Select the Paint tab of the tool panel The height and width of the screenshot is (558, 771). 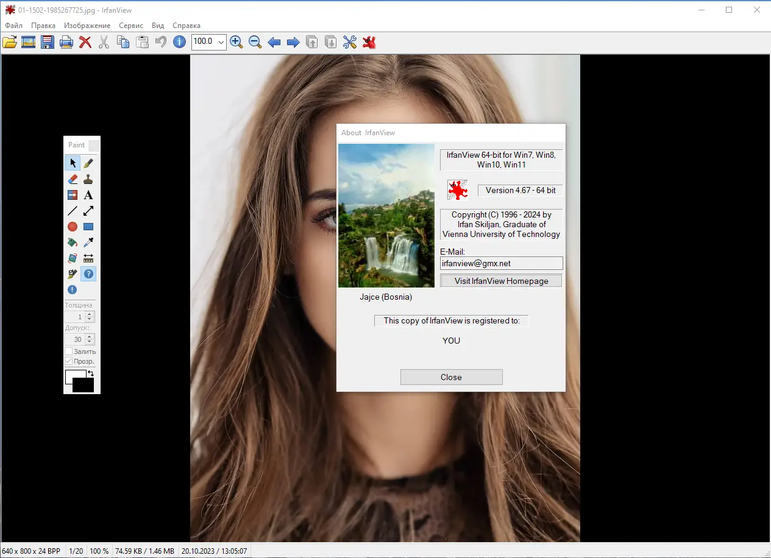point(76,145)
